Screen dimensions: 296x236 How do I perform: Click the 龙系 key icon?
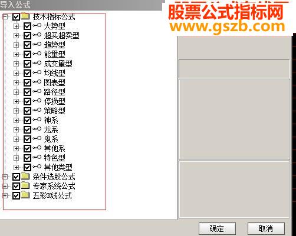click(37, 129)
